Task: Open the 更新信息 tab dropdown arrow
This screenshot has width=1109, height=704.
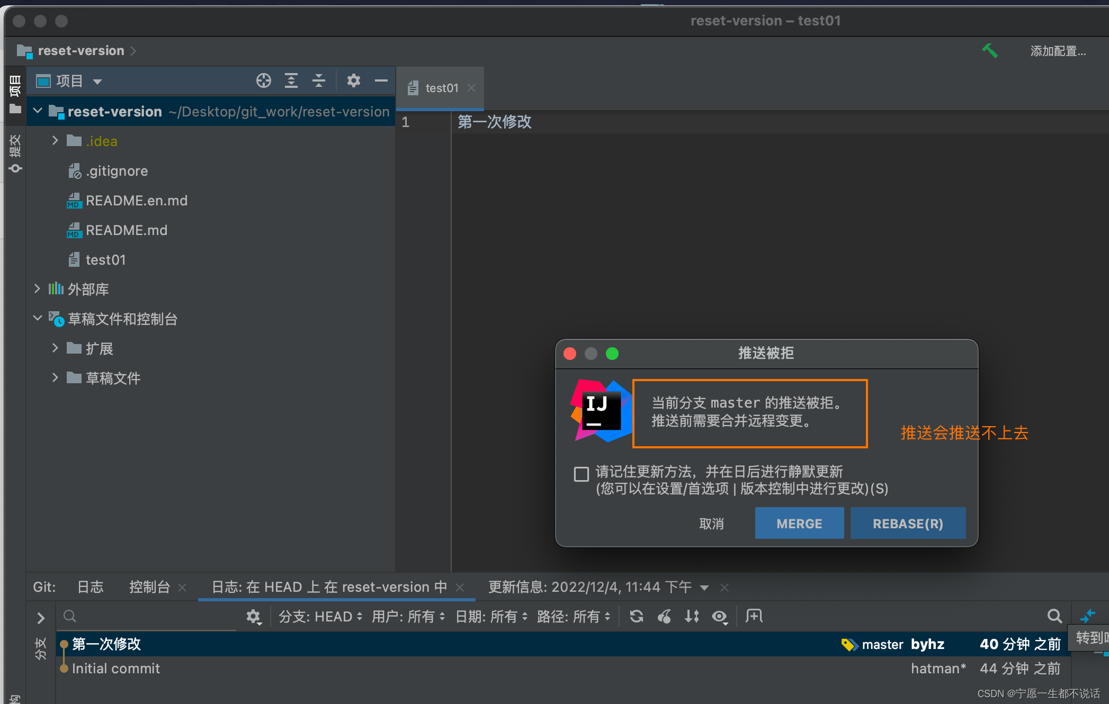Action: point(704,588)
